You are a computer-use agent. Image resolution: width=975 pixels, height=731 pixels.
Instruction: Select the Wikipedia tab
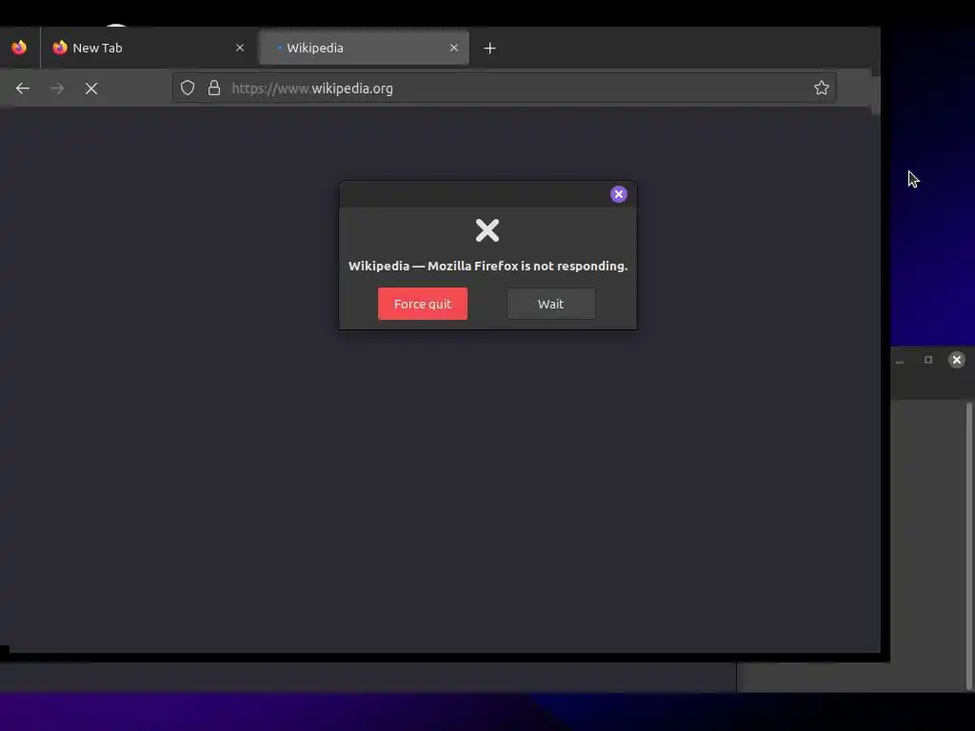point(364,48)
